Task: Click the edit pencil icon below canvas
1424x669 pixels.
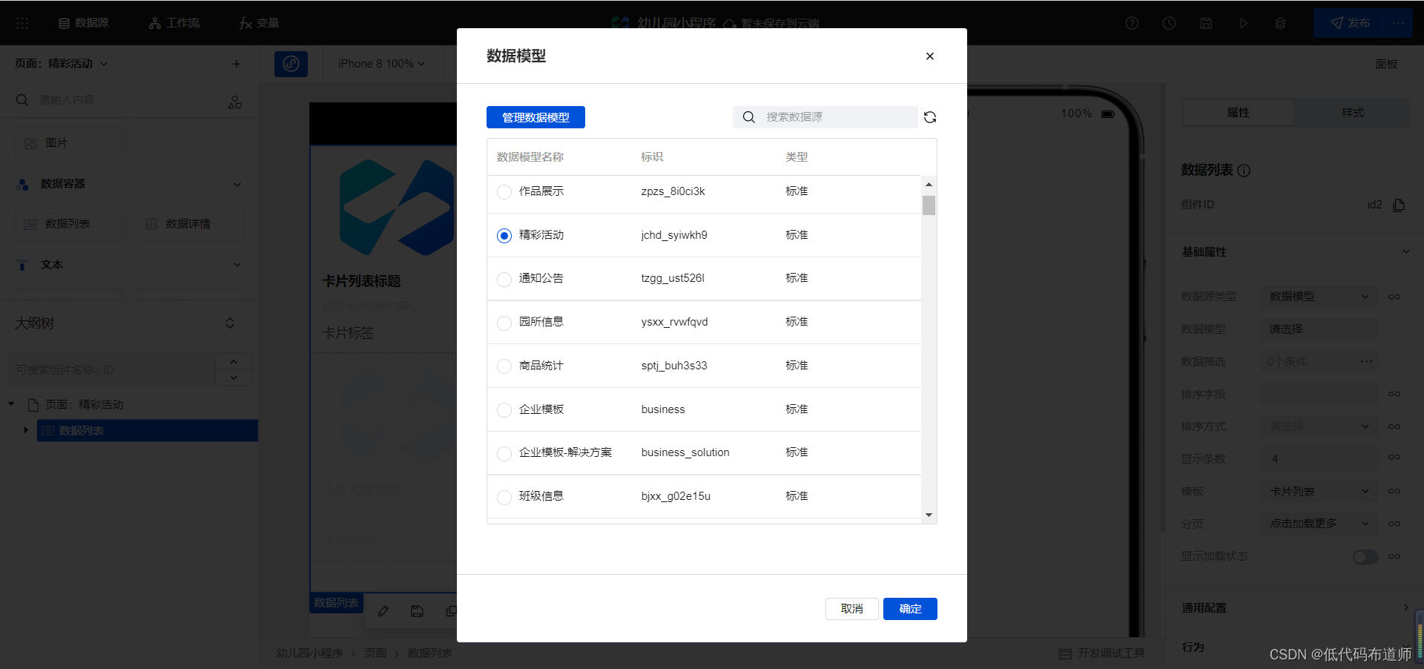Action: pyautogui.click(x=383, y=611)
